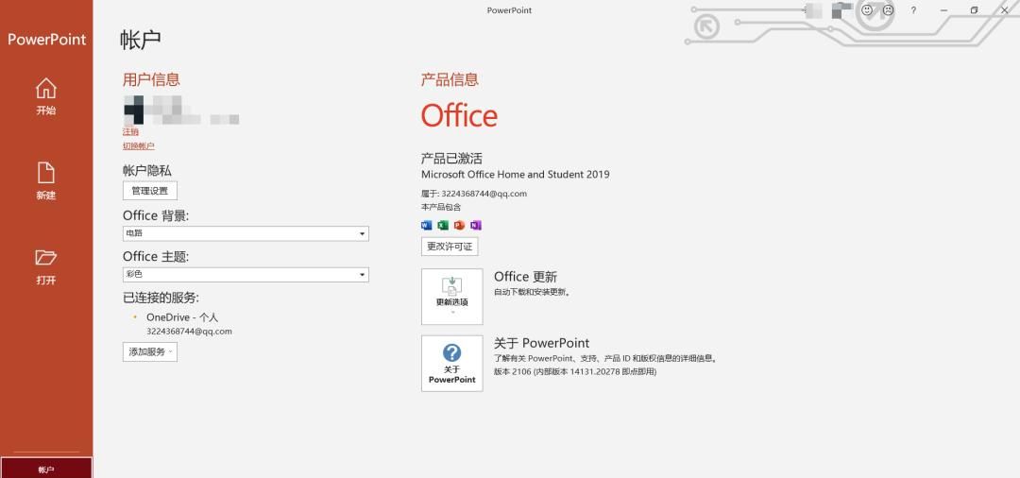Click the OneNote icon under 本产品包含
The height and width of the screenshot is (478, 1020).
pos(475,226)
